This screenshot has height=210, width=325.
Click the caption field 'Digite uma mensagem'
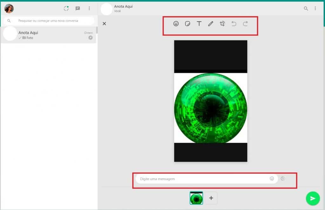pos(207,179)
